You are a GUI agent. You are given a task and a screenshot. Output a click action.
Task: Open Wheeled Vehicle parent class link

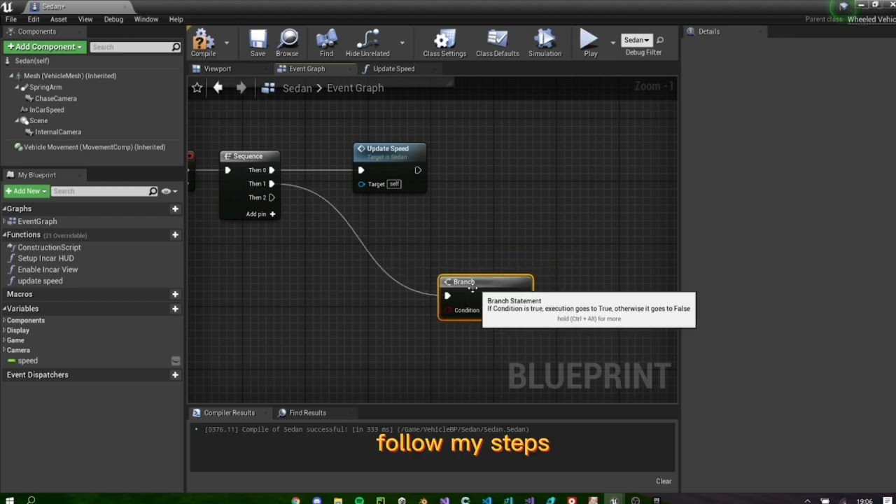tap(871, 20)
